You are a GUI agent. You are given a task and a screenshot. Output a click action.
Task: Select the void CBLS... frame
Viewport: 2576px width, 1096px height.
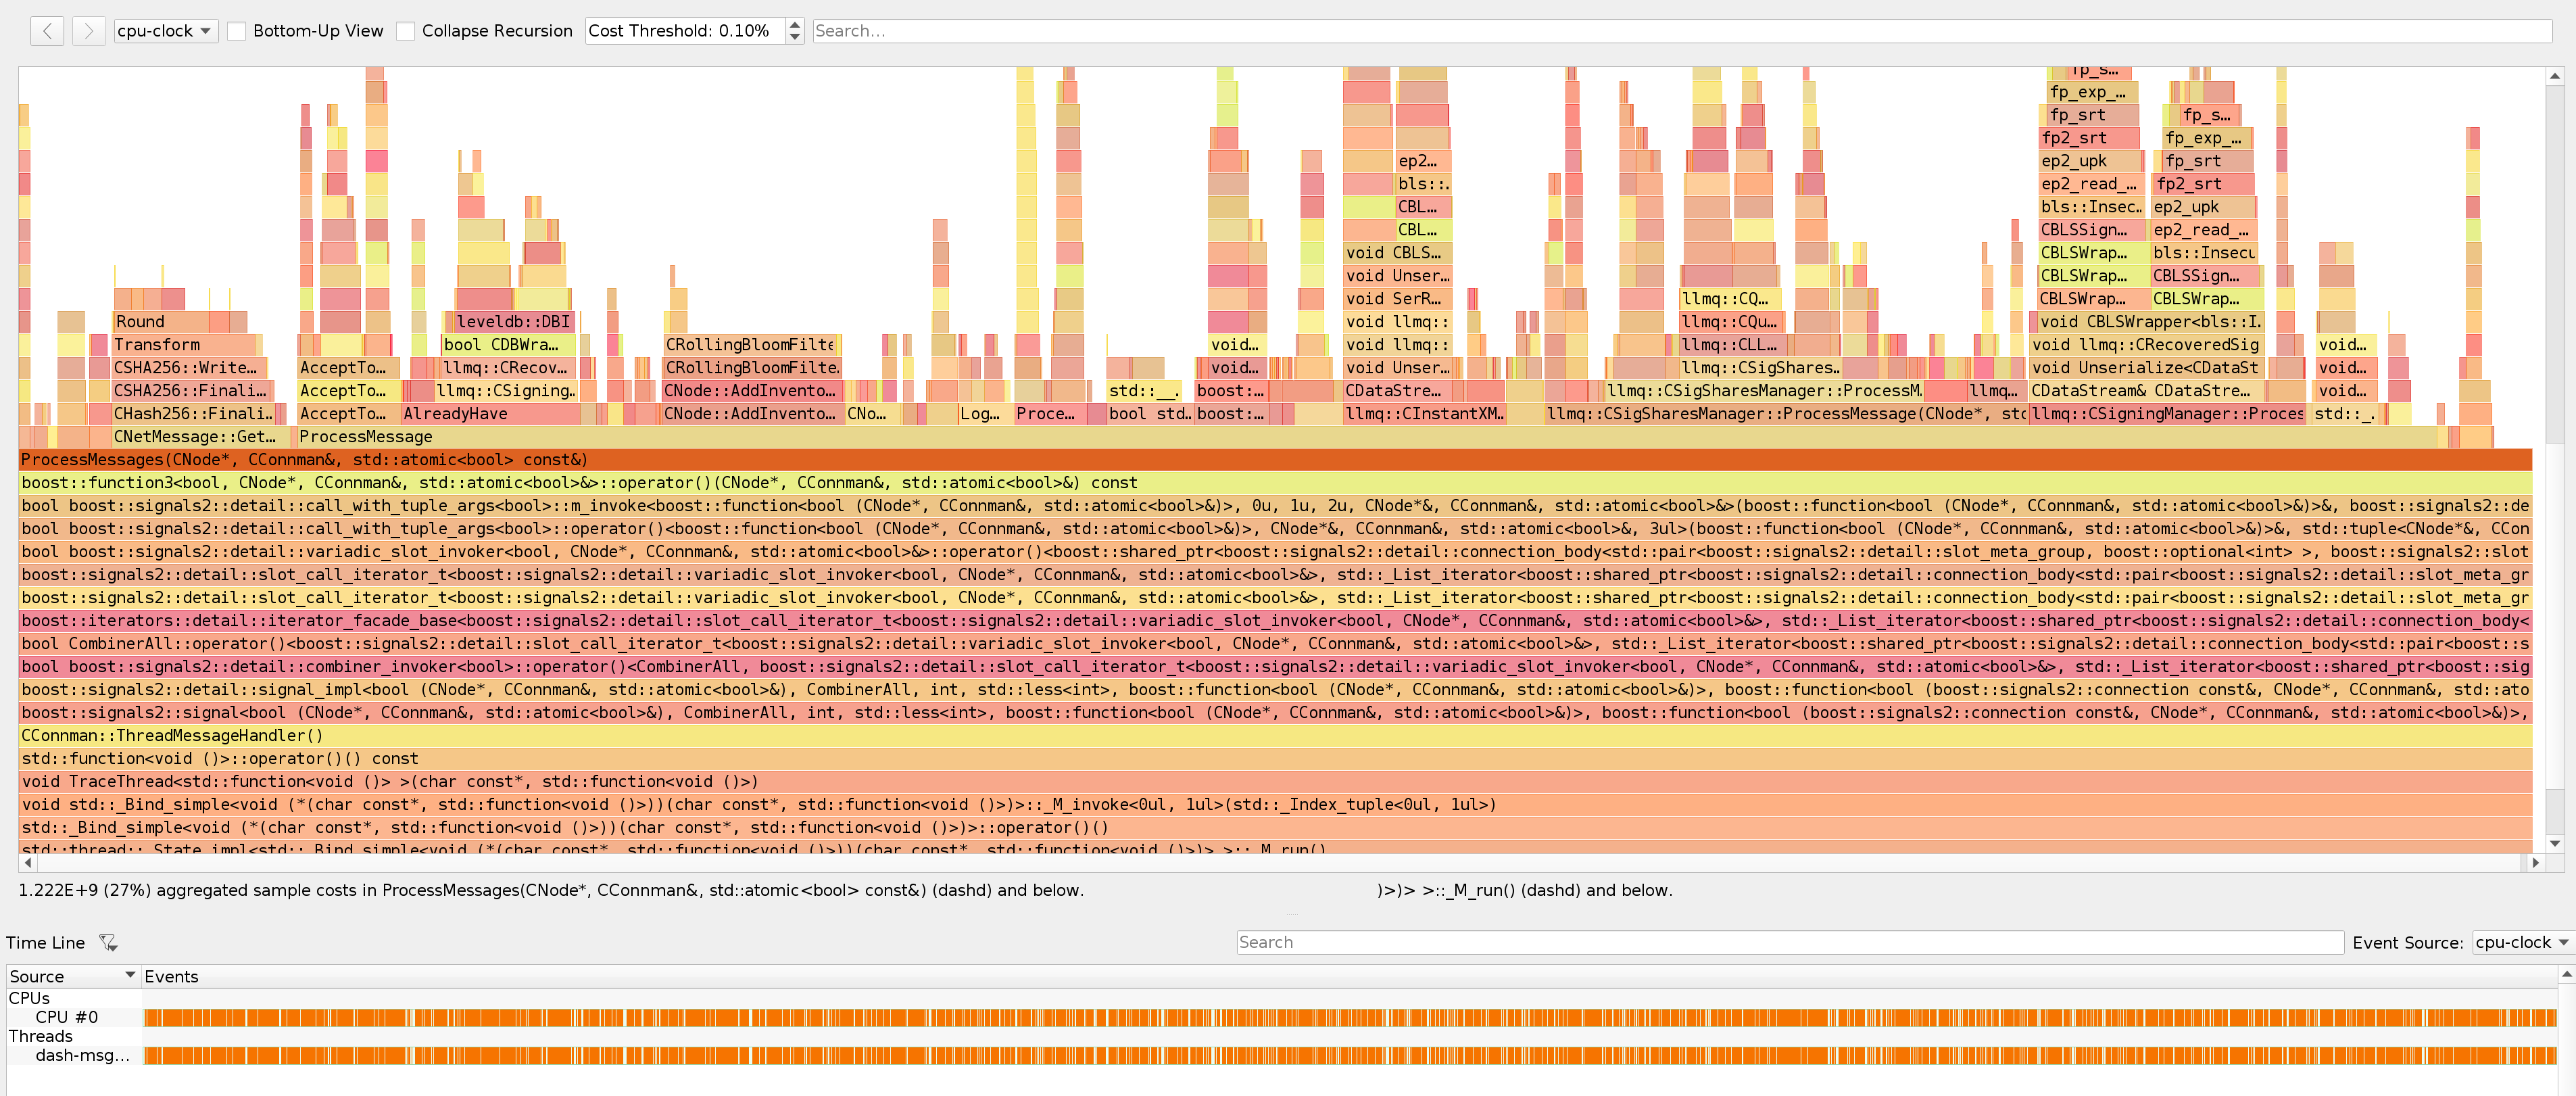[1397, 253]
